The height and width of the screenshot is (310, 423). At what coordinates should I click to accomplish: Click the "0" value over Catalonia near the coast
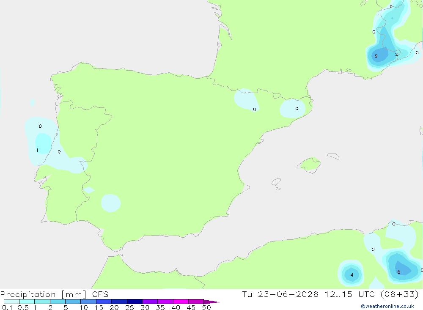tap(297, 108)
